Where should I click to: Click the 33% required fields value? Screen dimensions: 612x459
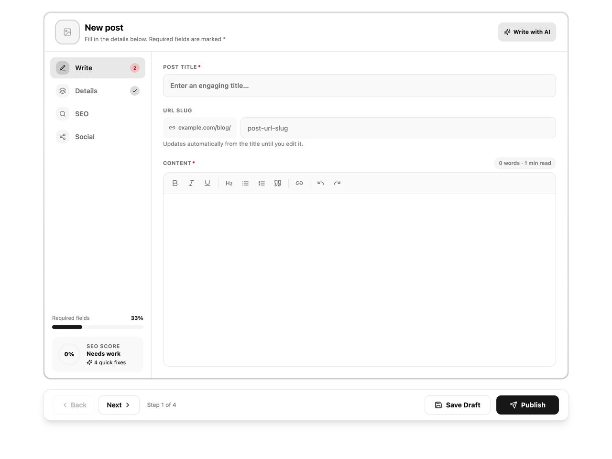[x=137, y=318]
